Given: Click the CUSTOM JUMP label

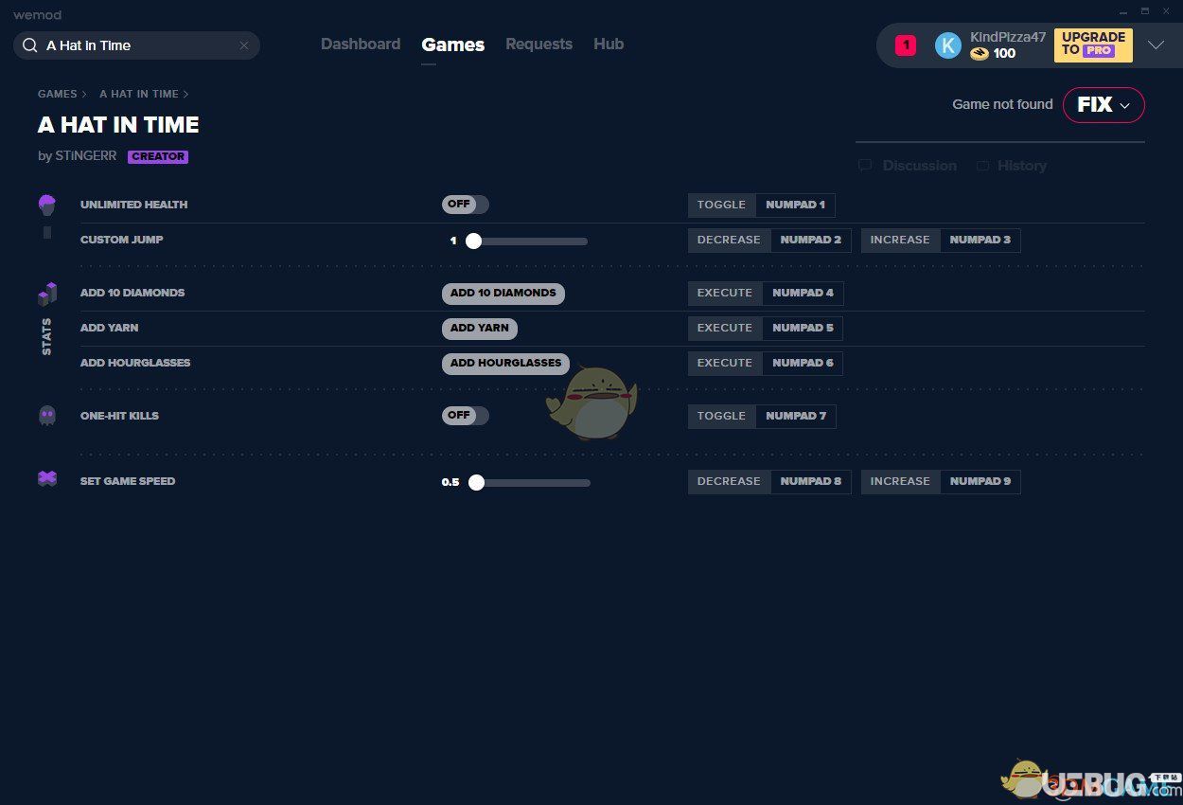Looking at the screenshot, I should (122, 240).
